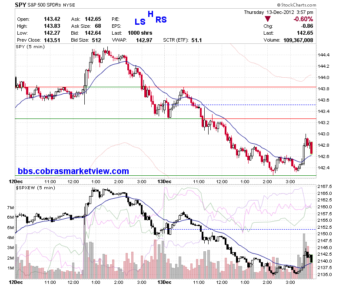The height and width of the screenshot is (286, 339).
Task: Click the 2150.0 axis label on lower chart
Action: (x=325, y=234)
